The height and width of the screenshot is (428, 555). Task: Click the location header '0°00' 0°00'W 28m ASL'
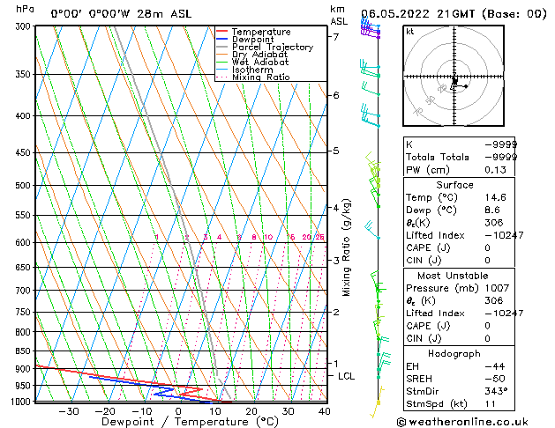click(x=121, y=14)
